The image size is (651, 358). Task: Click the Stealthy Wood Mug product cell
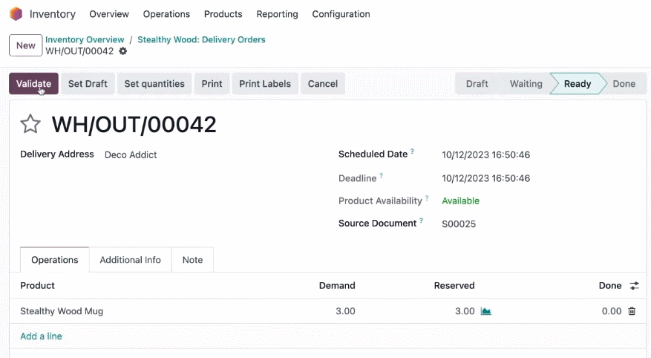(x=62, y=311)
